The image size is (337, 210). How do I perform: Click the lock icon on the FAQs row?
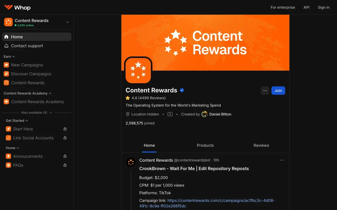(65, 165)
